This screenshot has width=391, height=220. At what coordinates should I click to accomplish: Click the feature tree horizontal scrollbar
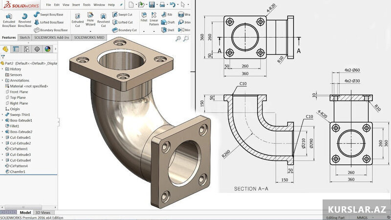click(23, 207)
